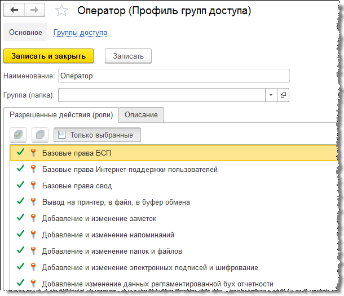Click the check all roles icon

[x=19, y=135]
